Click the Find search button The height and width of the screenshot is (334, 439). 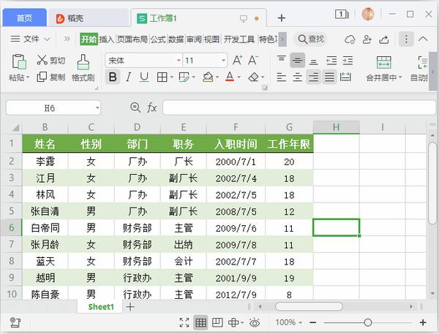coord(311,39)
